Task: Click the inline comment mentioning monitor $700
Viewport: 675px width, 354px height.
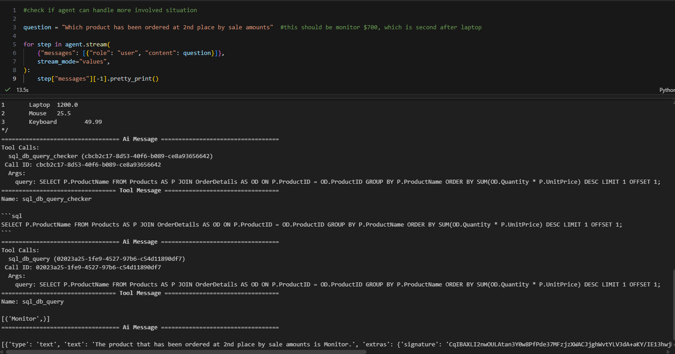Action: coord(381,27)
